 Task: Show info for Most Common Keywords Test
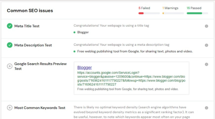[x=206, y=108]
